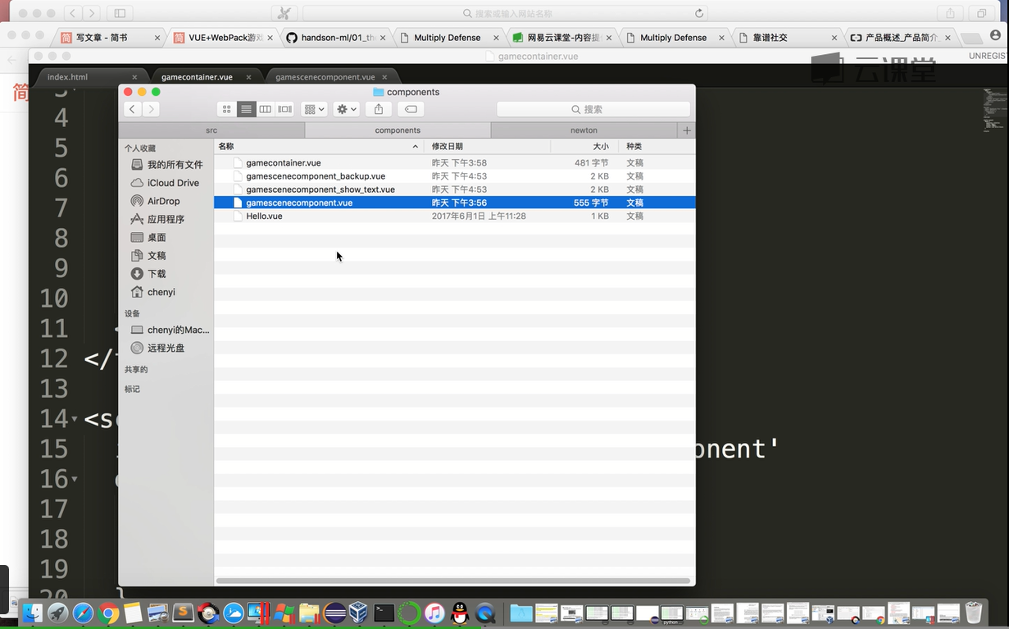This screenshot has height=629, width=1009.
Task: Open Safari from the Dock
Action: coord(83,613)
